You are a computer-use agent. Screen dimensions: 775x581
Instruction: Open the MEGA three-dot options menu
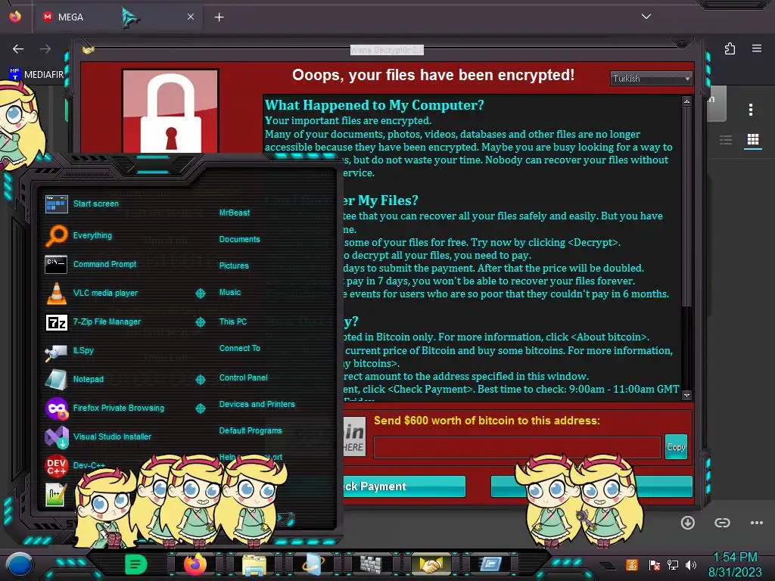coord(751,110)
